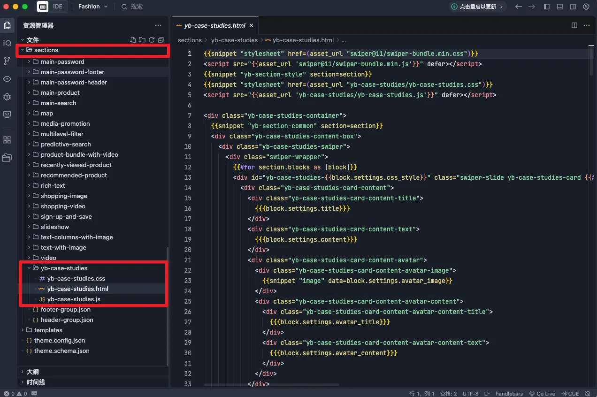
Task: Open the source control branch icon
Action: (7, 61)
